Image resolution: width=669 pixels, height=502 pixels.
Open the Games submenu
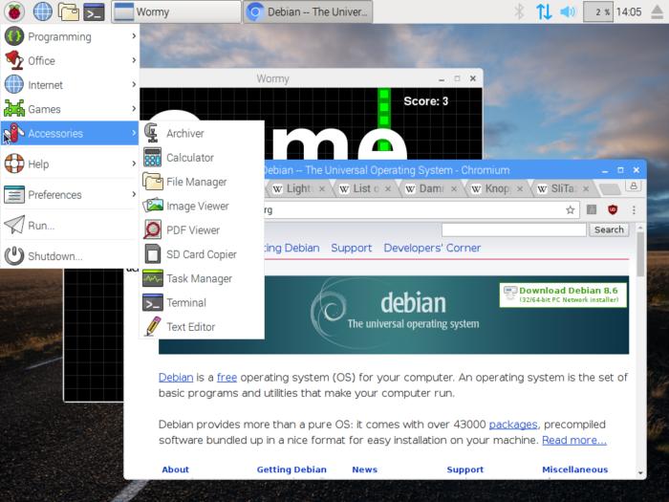pos(70,109)
